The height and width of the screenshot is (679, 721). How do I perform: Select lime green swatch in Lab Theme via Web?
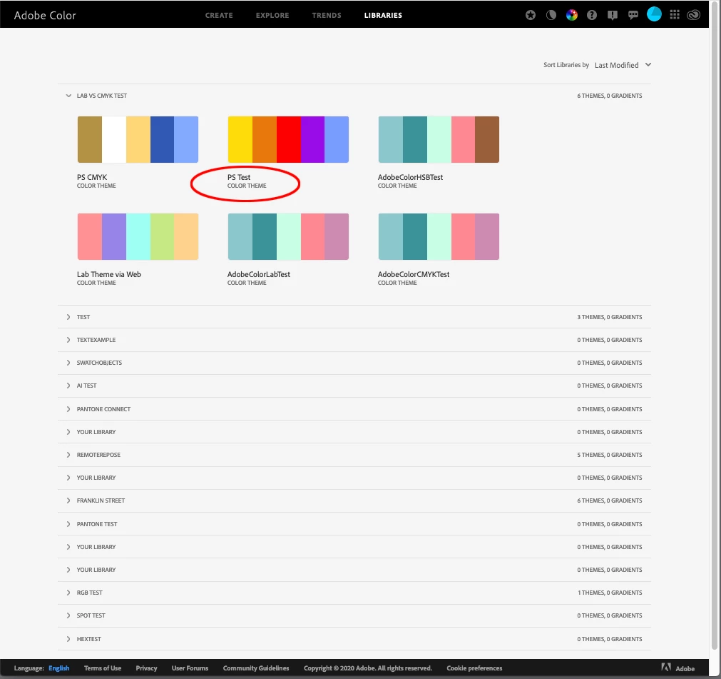pos(162,236)
